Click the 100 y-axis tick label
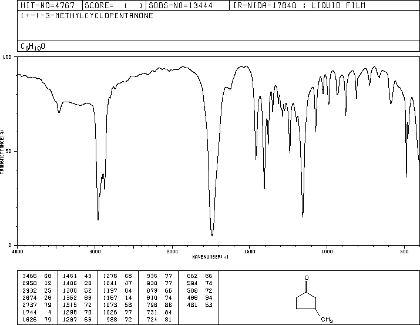 pyautogui.click(x=7, y=57)
